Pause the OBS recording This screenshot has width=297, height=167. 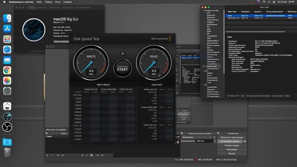(245, 141)
